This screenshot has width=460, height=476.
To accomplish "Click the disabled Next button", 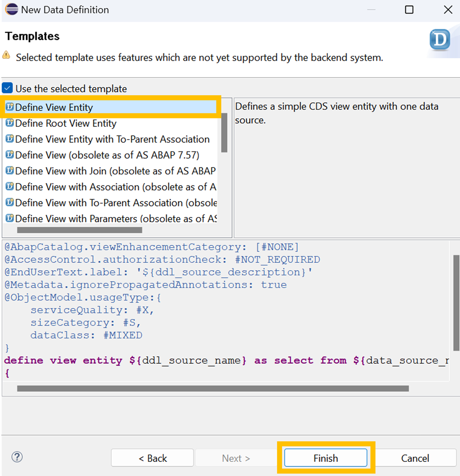I will coord(236,458).
